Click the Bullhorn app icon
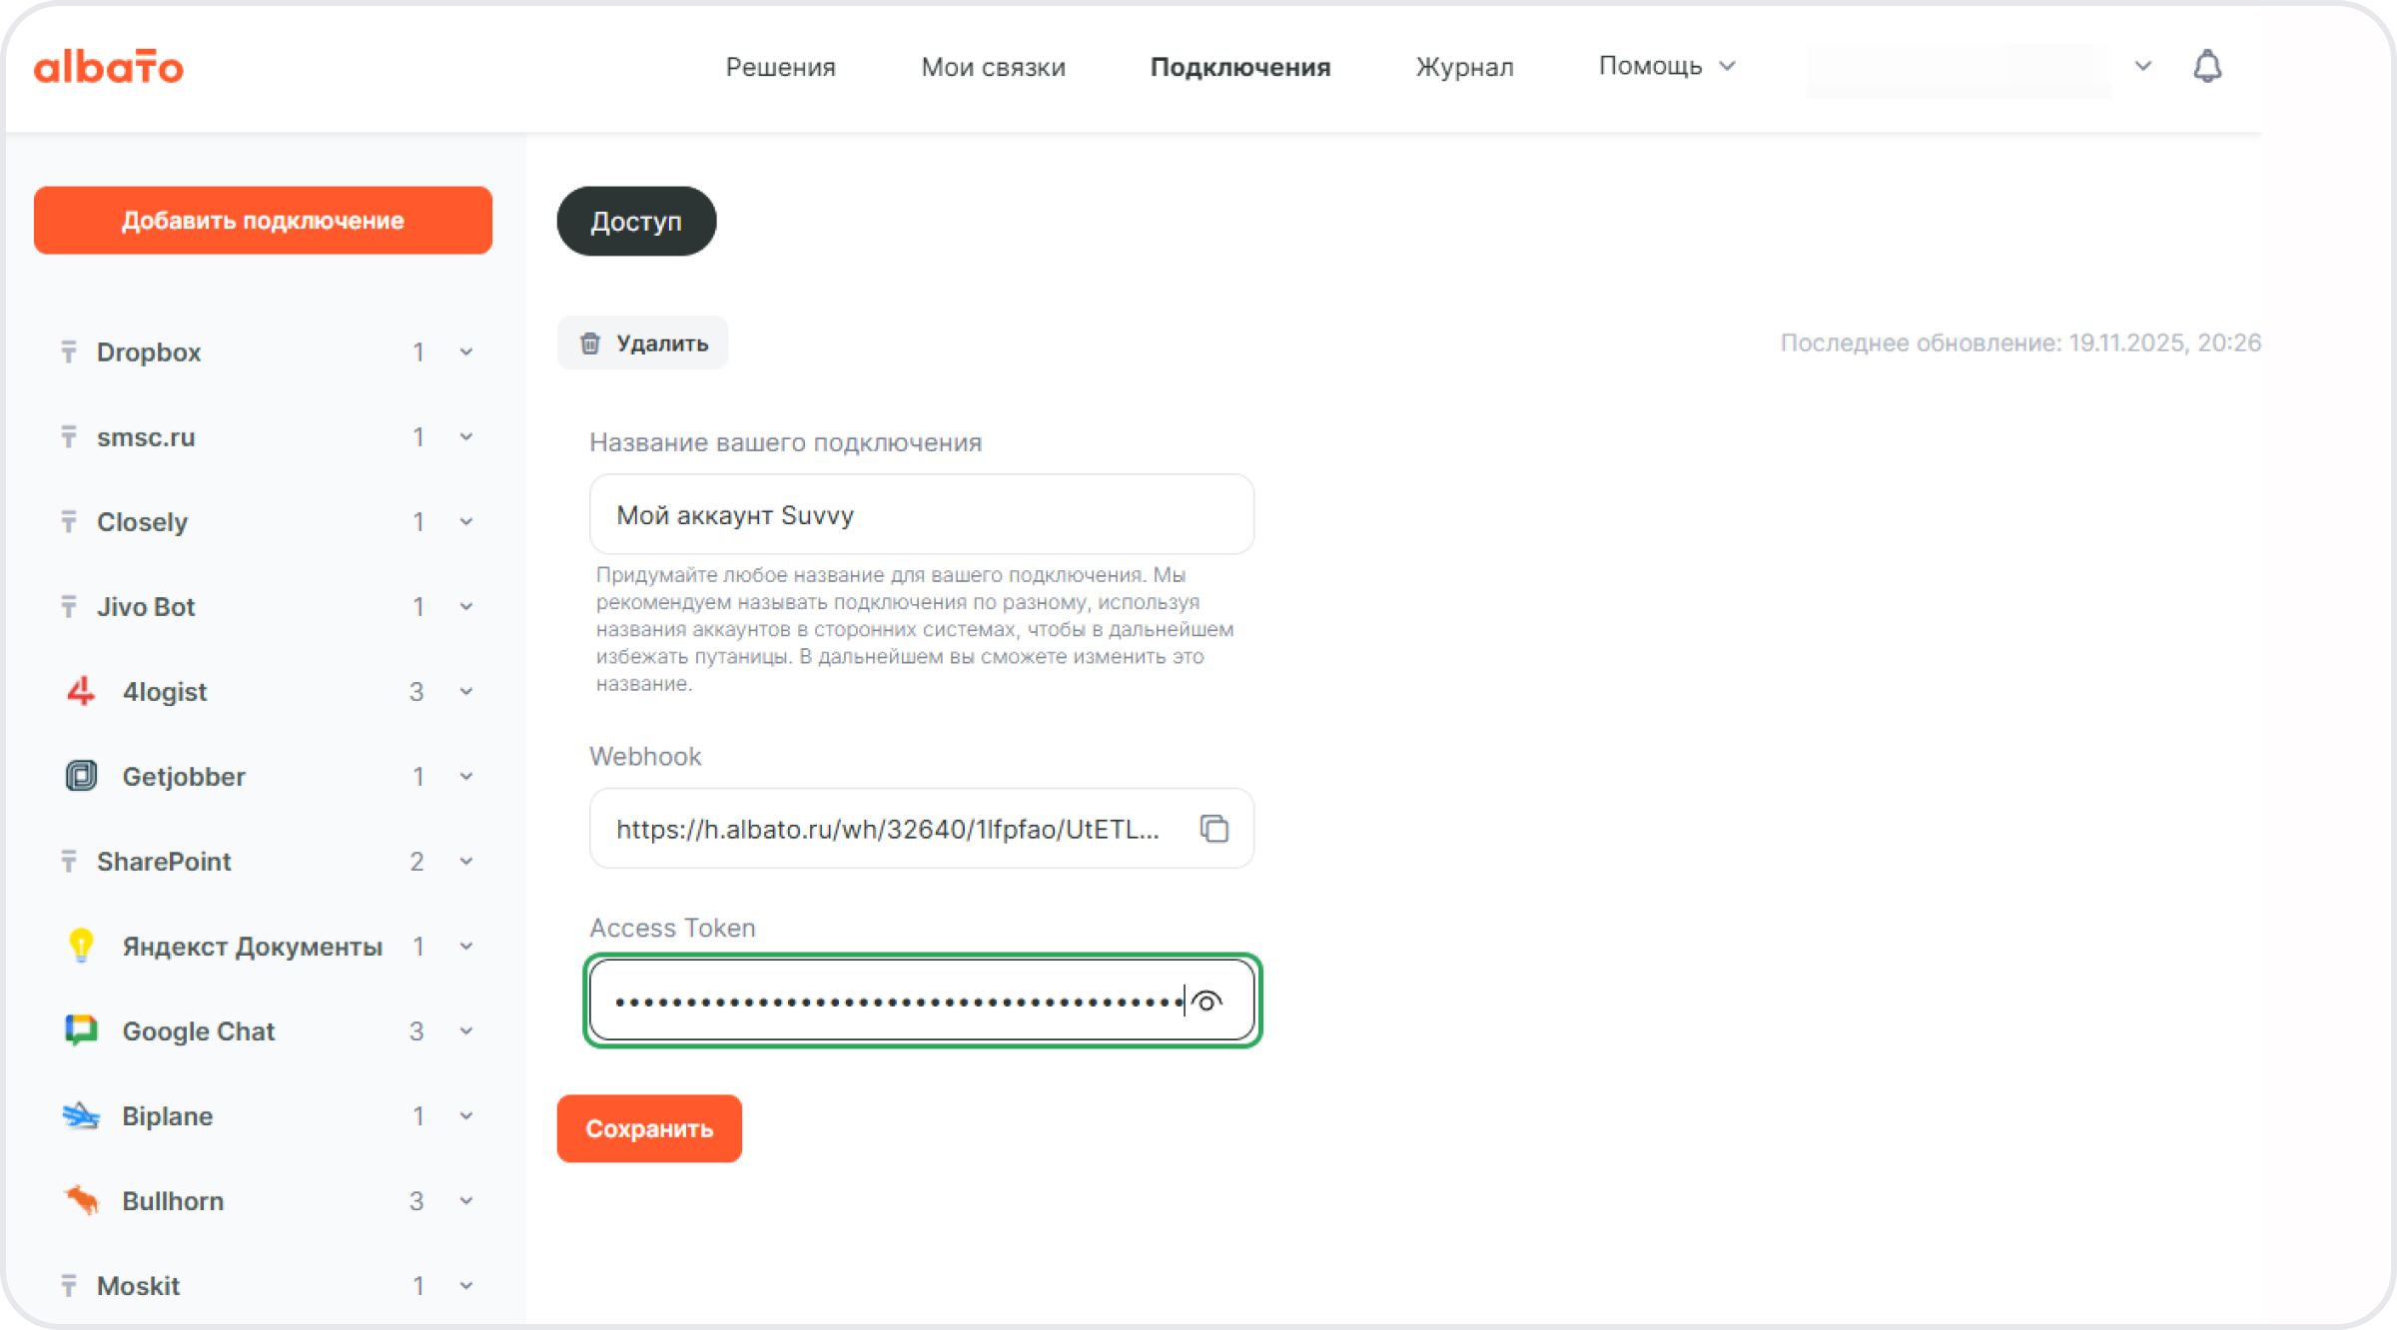 point(81,1200)
